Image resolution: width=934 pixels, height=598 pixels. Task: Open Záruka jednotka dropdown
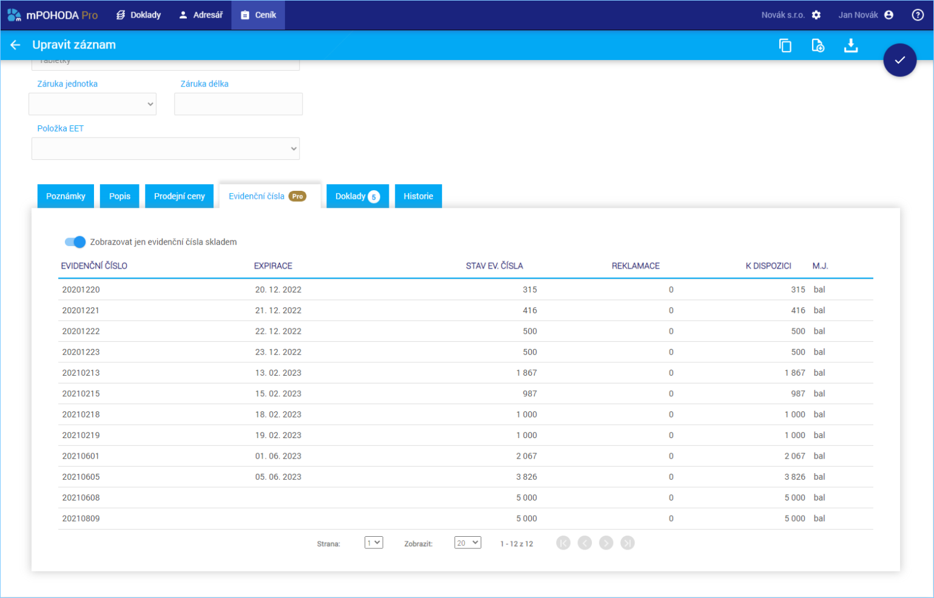coord(93,104)
